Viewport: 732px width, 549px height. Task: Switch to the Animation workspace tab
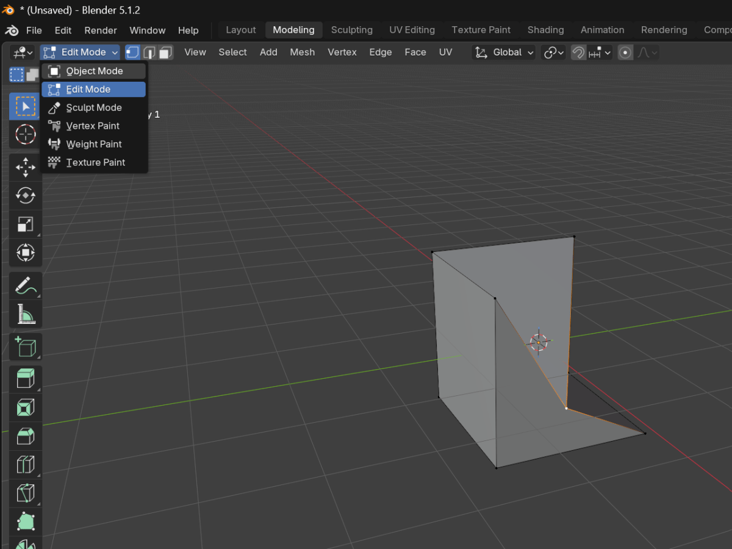pos(602,30)
